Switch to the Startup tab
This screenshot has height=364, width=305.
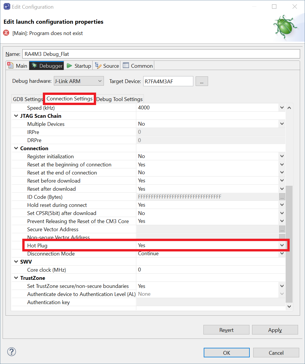click(79, 66)
